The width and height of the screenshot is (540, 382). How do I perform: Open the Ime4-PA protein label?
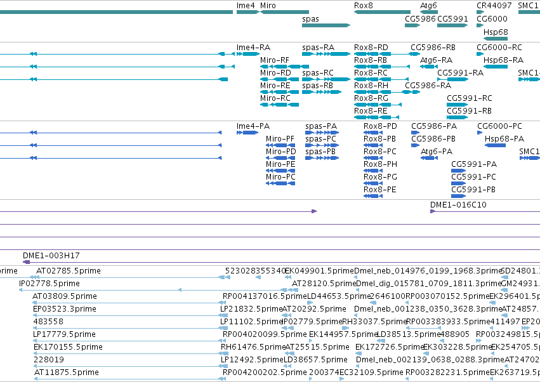253,126
